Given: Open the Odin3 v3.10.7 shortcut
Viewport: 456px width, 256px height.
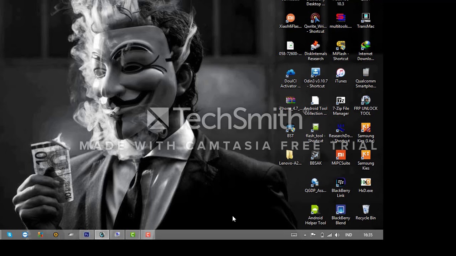Looking at the screenshot, I should click(315, 78).
